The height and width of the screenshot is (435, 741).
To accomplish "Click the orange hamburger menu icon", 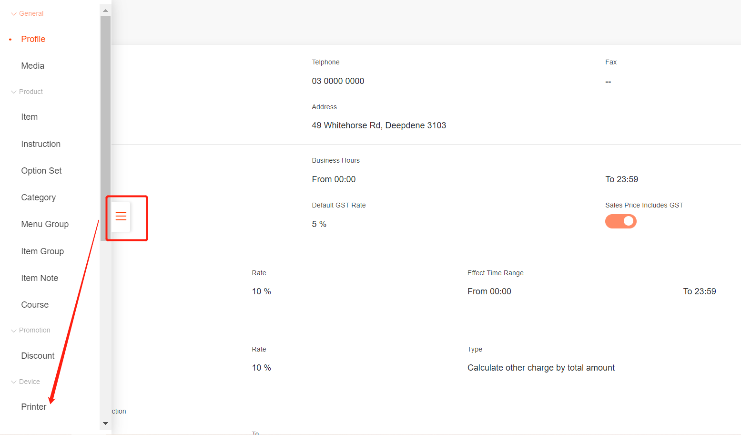I will coord(121,216).
